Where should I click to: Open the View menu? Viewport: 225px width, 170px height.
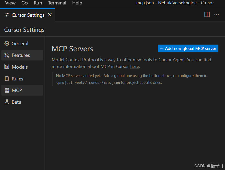coord(10,3)
